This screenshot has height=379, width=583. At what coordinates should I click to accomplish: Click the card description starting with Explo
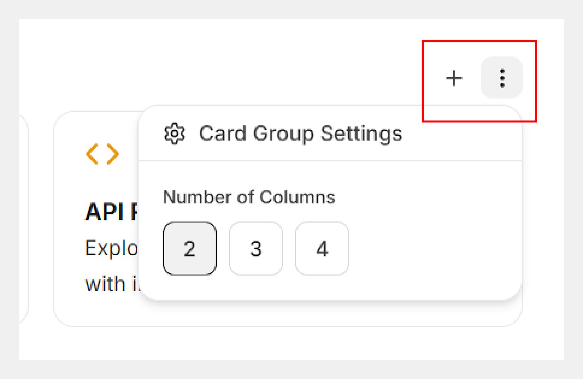coord(111,248)
